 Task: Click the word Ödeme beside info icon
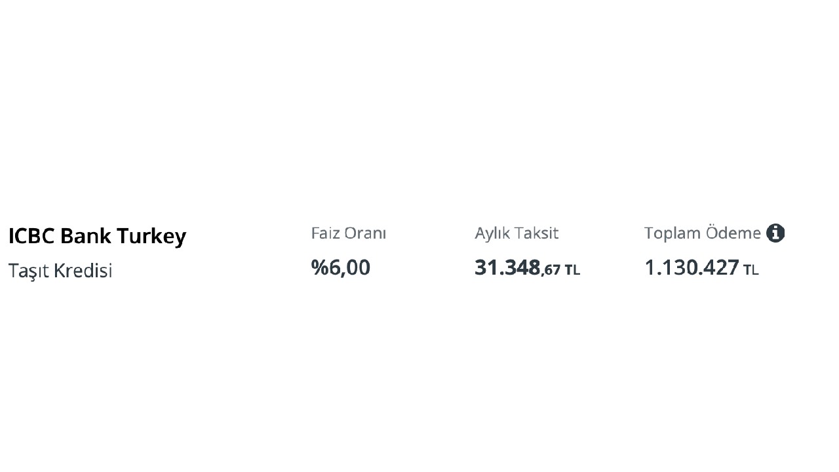coord(733,233)
